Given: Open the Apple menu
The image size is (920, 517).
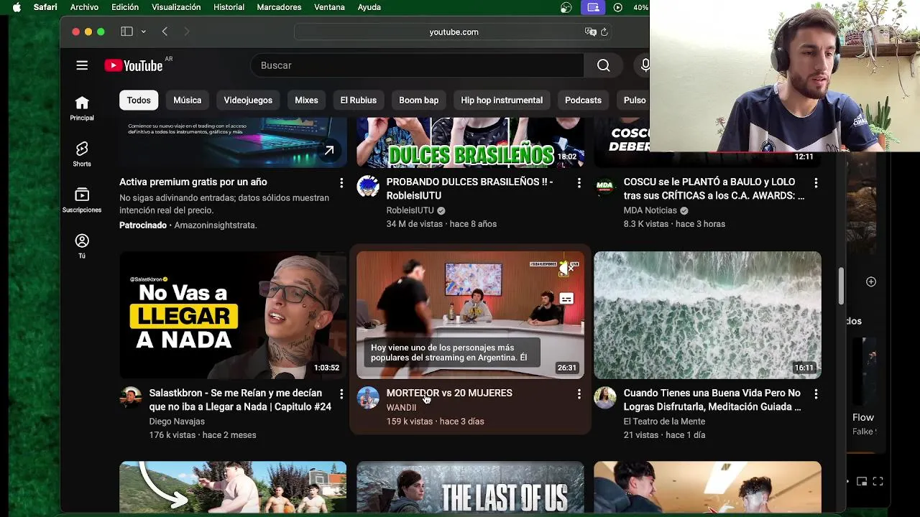Looking at the screenshot, I should (17, 7).
